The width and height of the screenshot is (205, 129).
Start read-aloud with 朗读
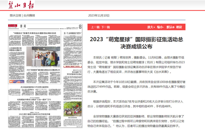tap(179, 27)
